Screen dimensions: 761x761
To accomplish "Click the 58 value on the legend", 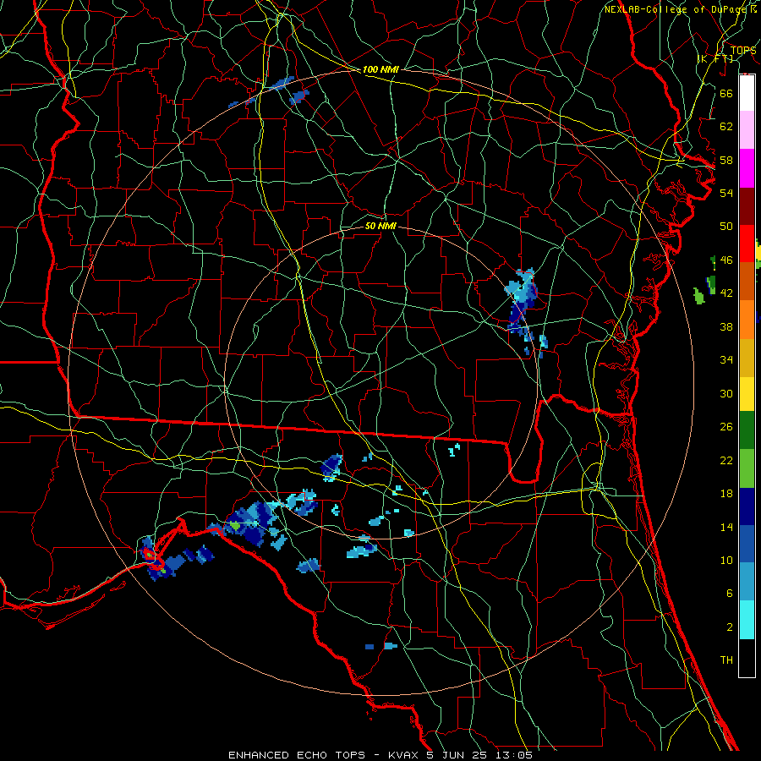I will (x=726, y=160).
